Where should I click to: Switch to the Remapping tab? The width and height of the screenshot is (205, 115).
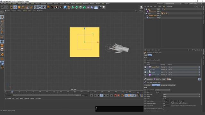pyautogui.click(x=164, y=85)
